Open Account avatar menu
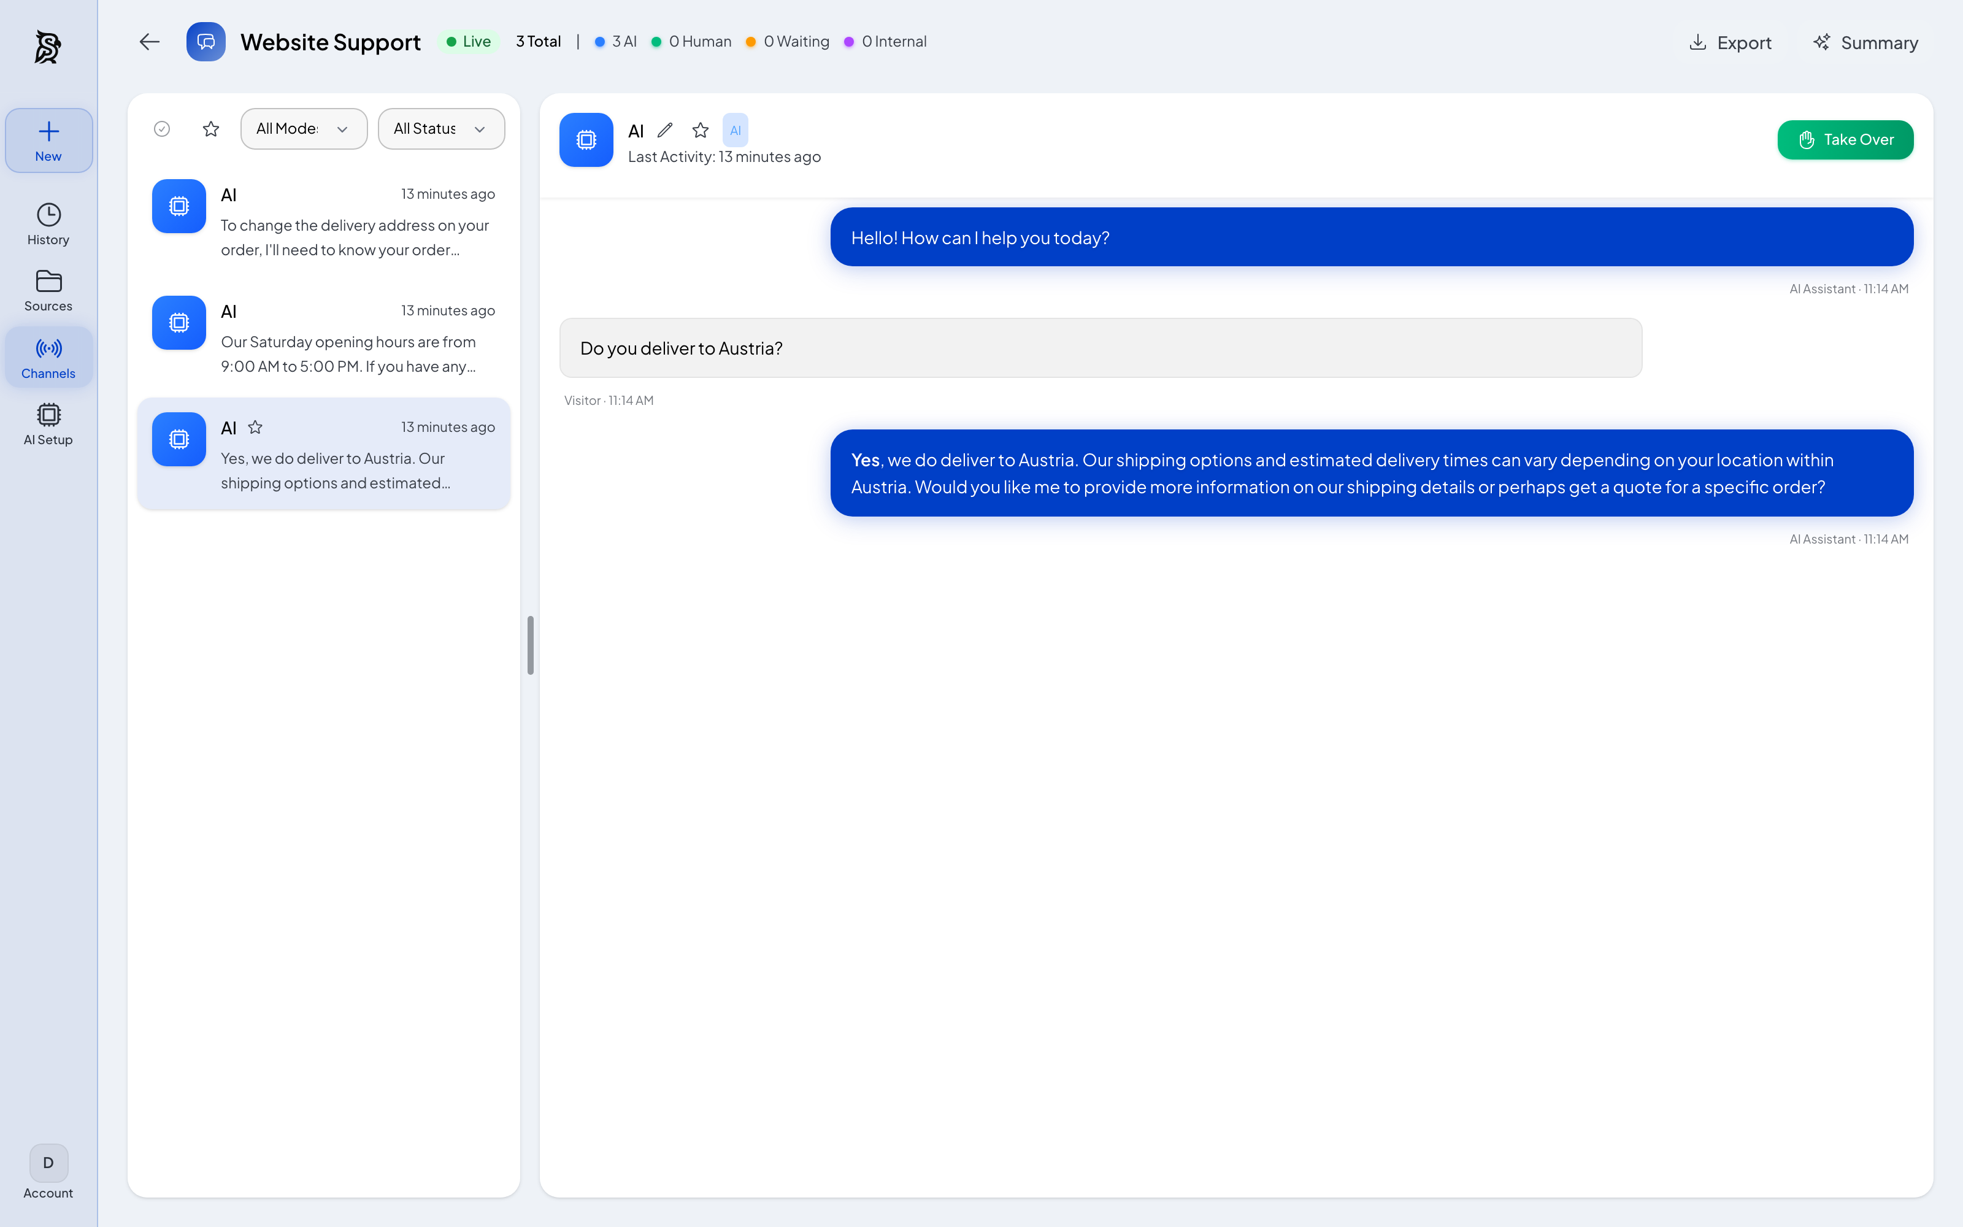This screenshot has width=1963, height=1227. [x=48, y=1172]
